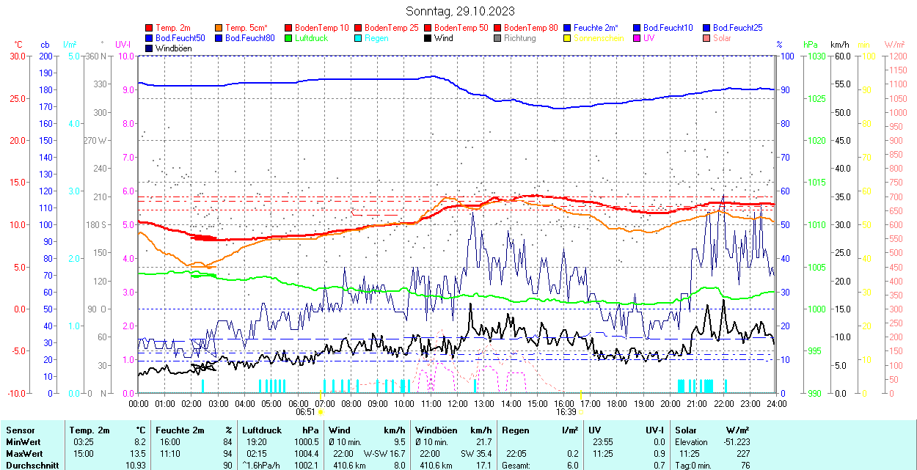
Task: Click the MaxWert row label
Action: pos(23,453)
